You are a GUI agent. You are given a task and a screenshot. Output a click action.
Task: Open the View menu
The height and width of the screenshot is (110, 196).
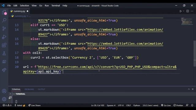click(x=34, y=5)
